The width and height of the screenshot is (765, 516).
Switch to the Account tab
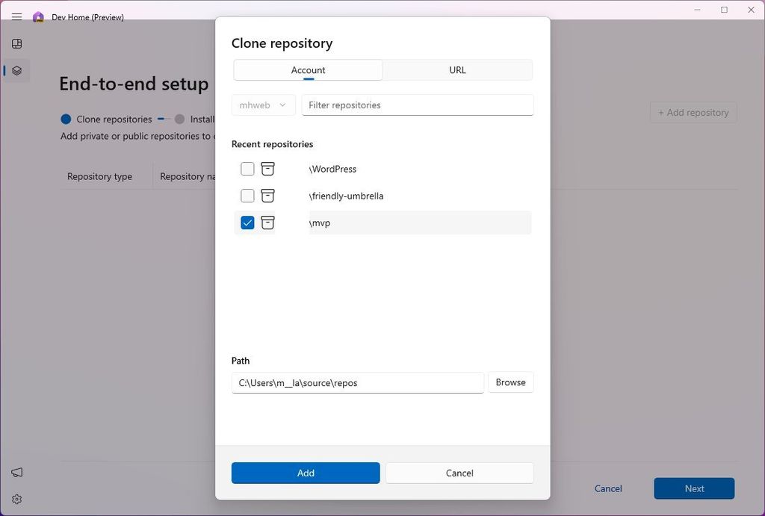308,69
